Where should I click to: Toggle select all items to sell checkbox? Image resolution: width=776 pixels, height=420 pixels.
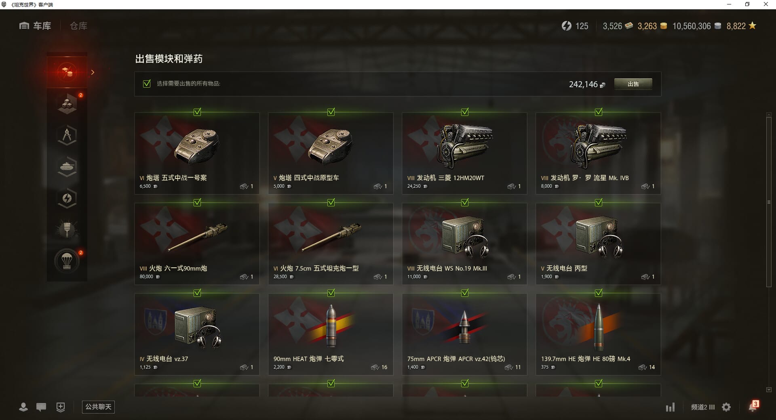[x=147, y=84]
